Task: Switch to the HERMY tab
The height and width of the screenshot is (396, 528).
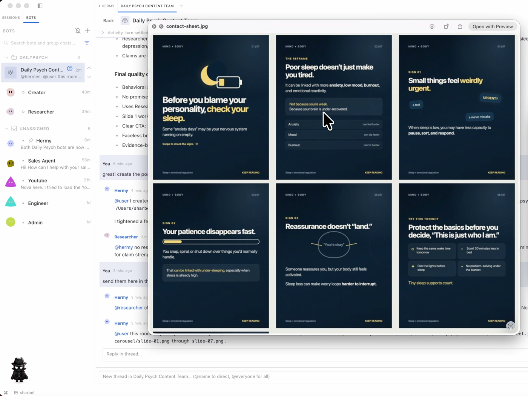Action: pos(106,6)
